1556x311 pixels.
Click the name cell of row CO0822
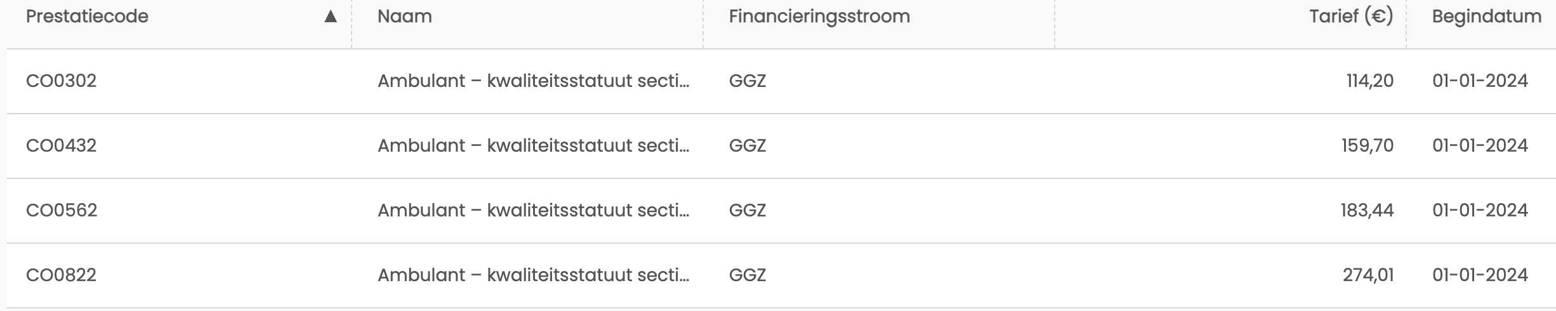(534, 275)
